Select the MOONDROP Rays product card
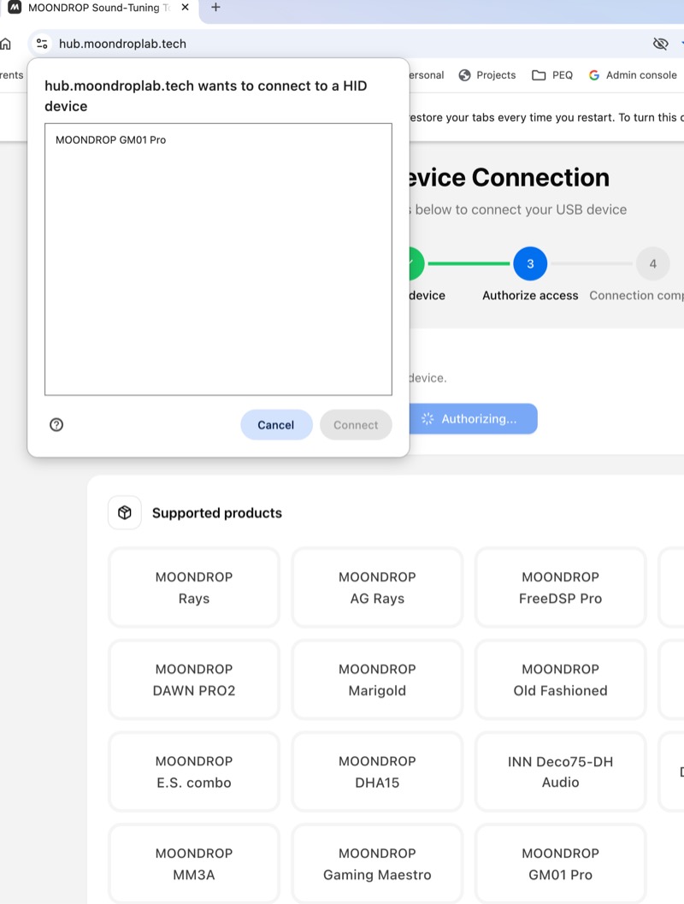This screenshot has width=684, height=904. tap(194, 588)
